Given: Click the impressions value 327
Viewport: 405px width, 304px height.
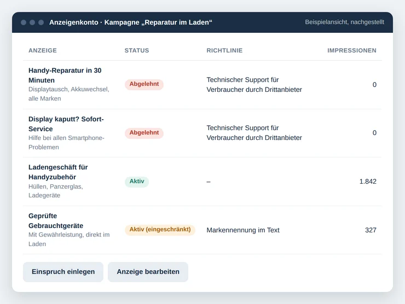Looking at the screenshot, I should click(x=371, y=230).
